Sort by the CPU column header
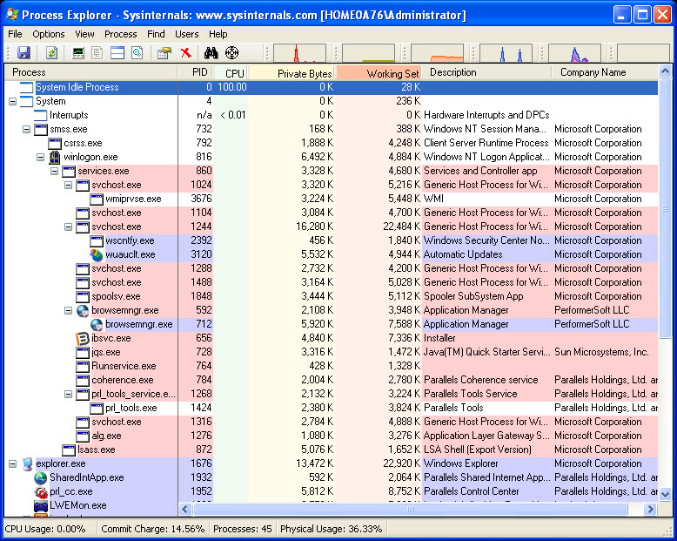677x541 pixels. tap(231, 72)
